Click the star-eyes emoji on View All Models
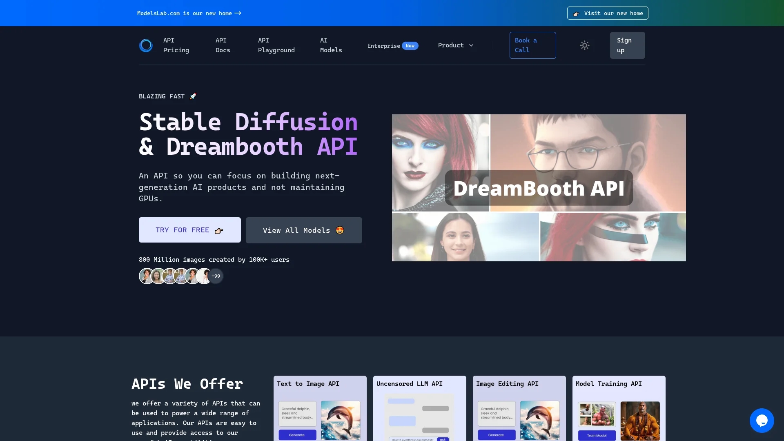 pyautogui.click(x=340, y=230)
